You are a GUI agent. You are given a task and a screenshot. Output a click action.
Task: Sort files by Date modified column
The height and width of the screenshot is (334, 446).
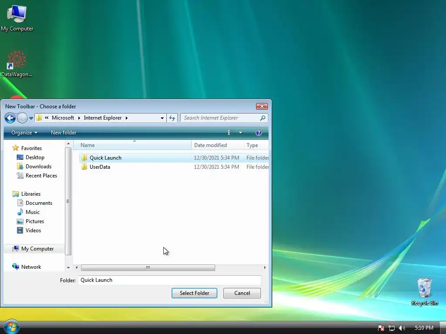[218, 145]
